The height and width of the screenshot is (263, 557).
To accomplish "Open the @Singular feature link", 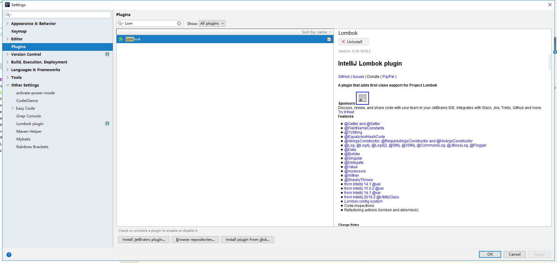I will pyautogui.click(x=353, y=158).
